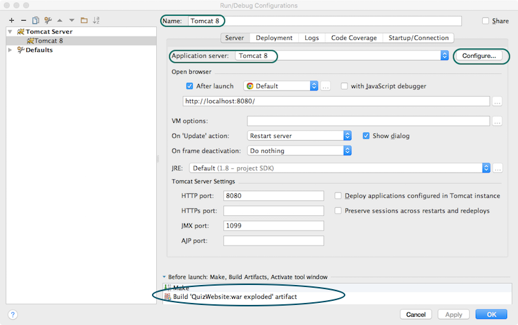Open the Application server dropdown

[444, 55]
